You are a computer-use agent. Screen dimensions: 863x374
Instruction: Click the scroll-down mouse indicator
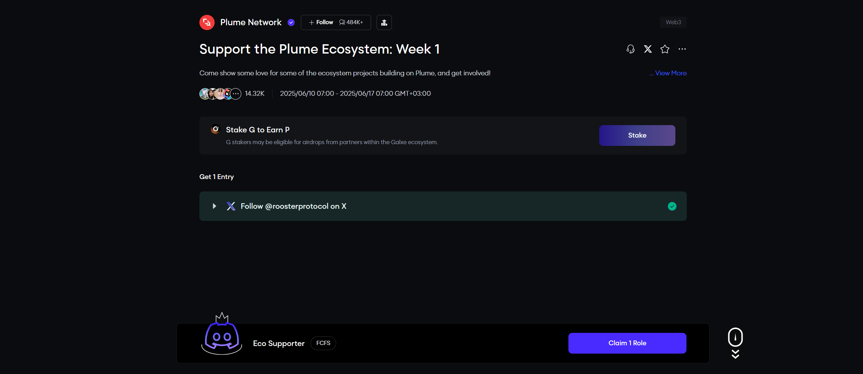tap(735, 343)
